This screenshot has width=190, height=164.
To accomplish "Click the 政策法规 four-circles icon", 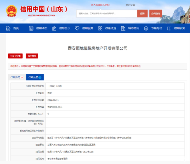I will [100, 28].
